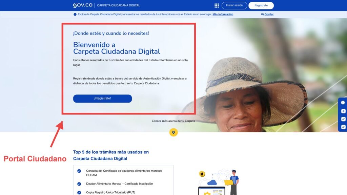Click the info icon in the notice bar
The image size is (347, 195).
pyautogui.click(x=75, y=14)
